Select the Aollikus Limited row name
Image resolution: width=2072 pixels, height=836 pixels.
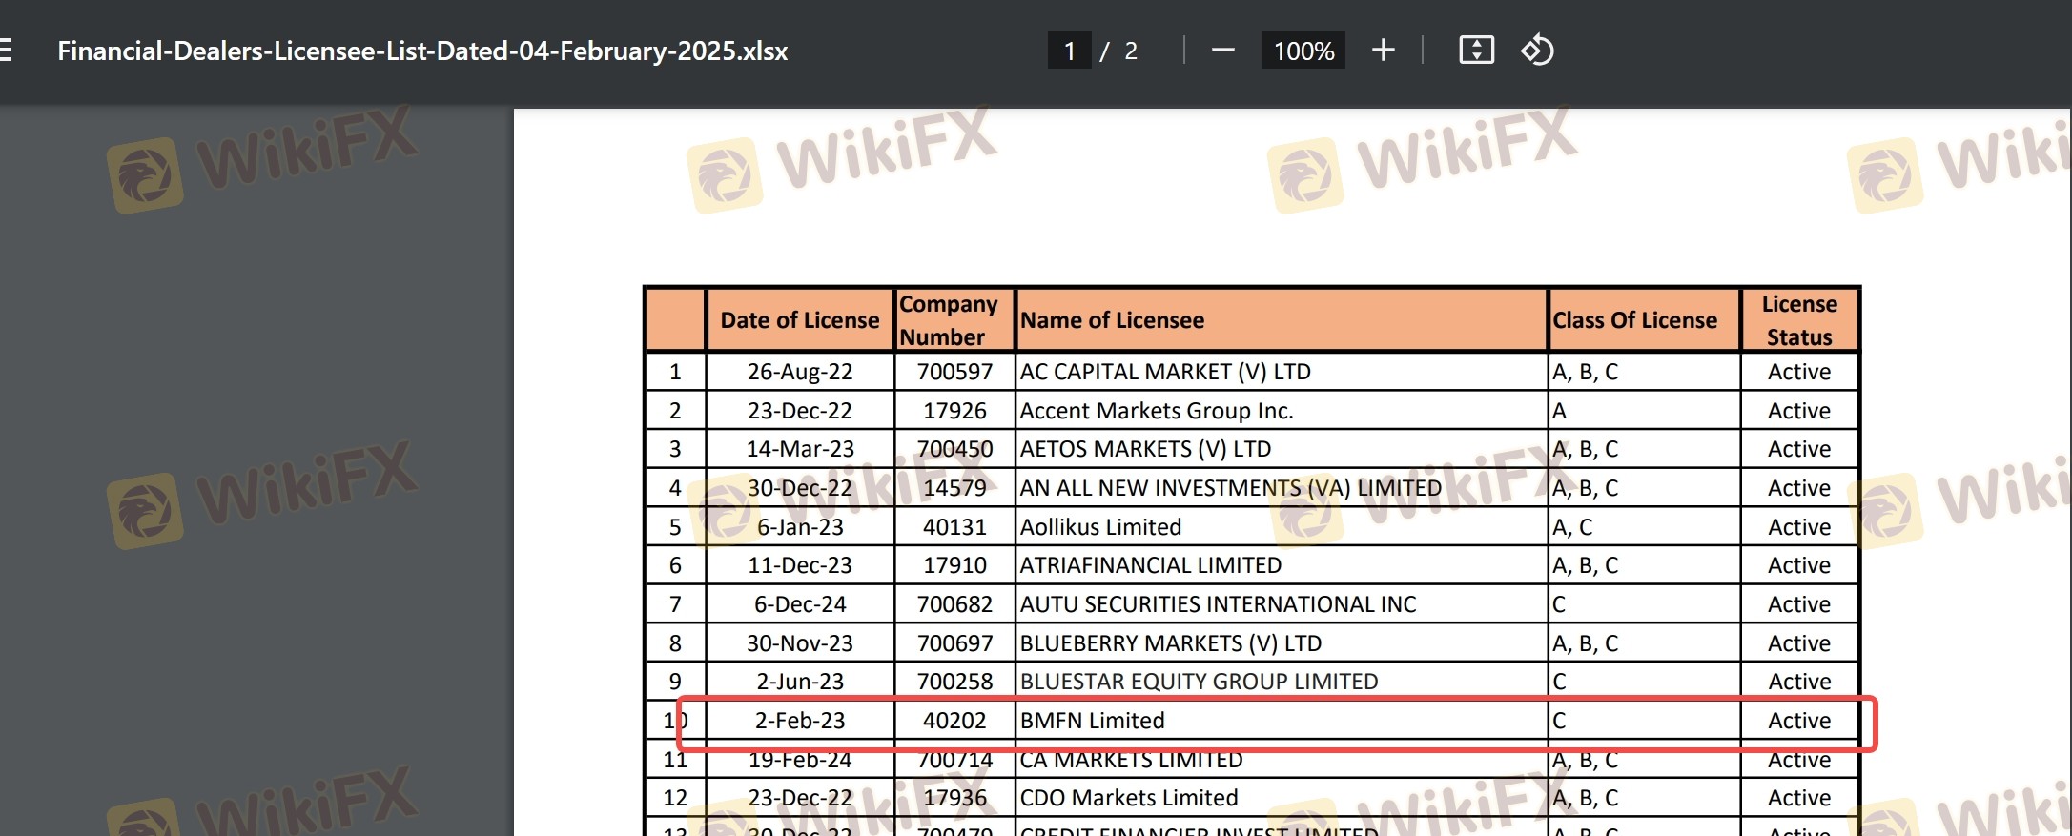[1100, 527]
